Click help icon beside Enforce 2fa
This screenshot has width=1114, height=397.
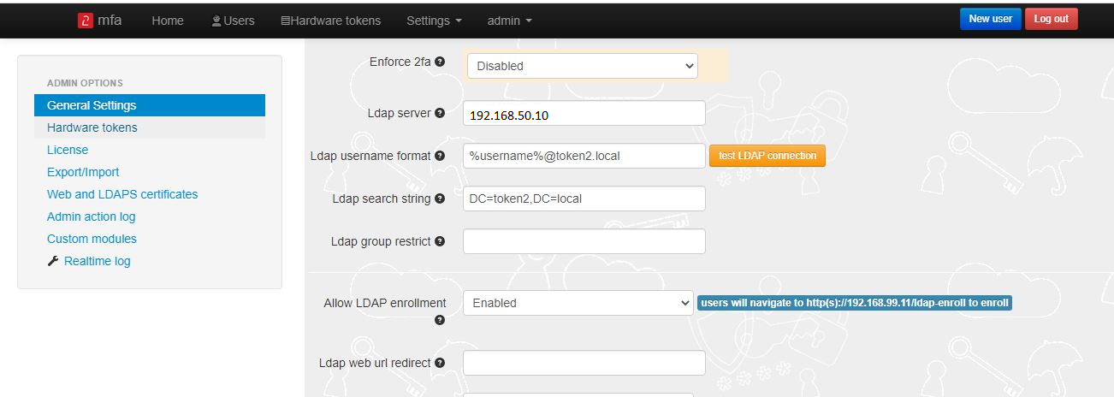pos(440,62)
